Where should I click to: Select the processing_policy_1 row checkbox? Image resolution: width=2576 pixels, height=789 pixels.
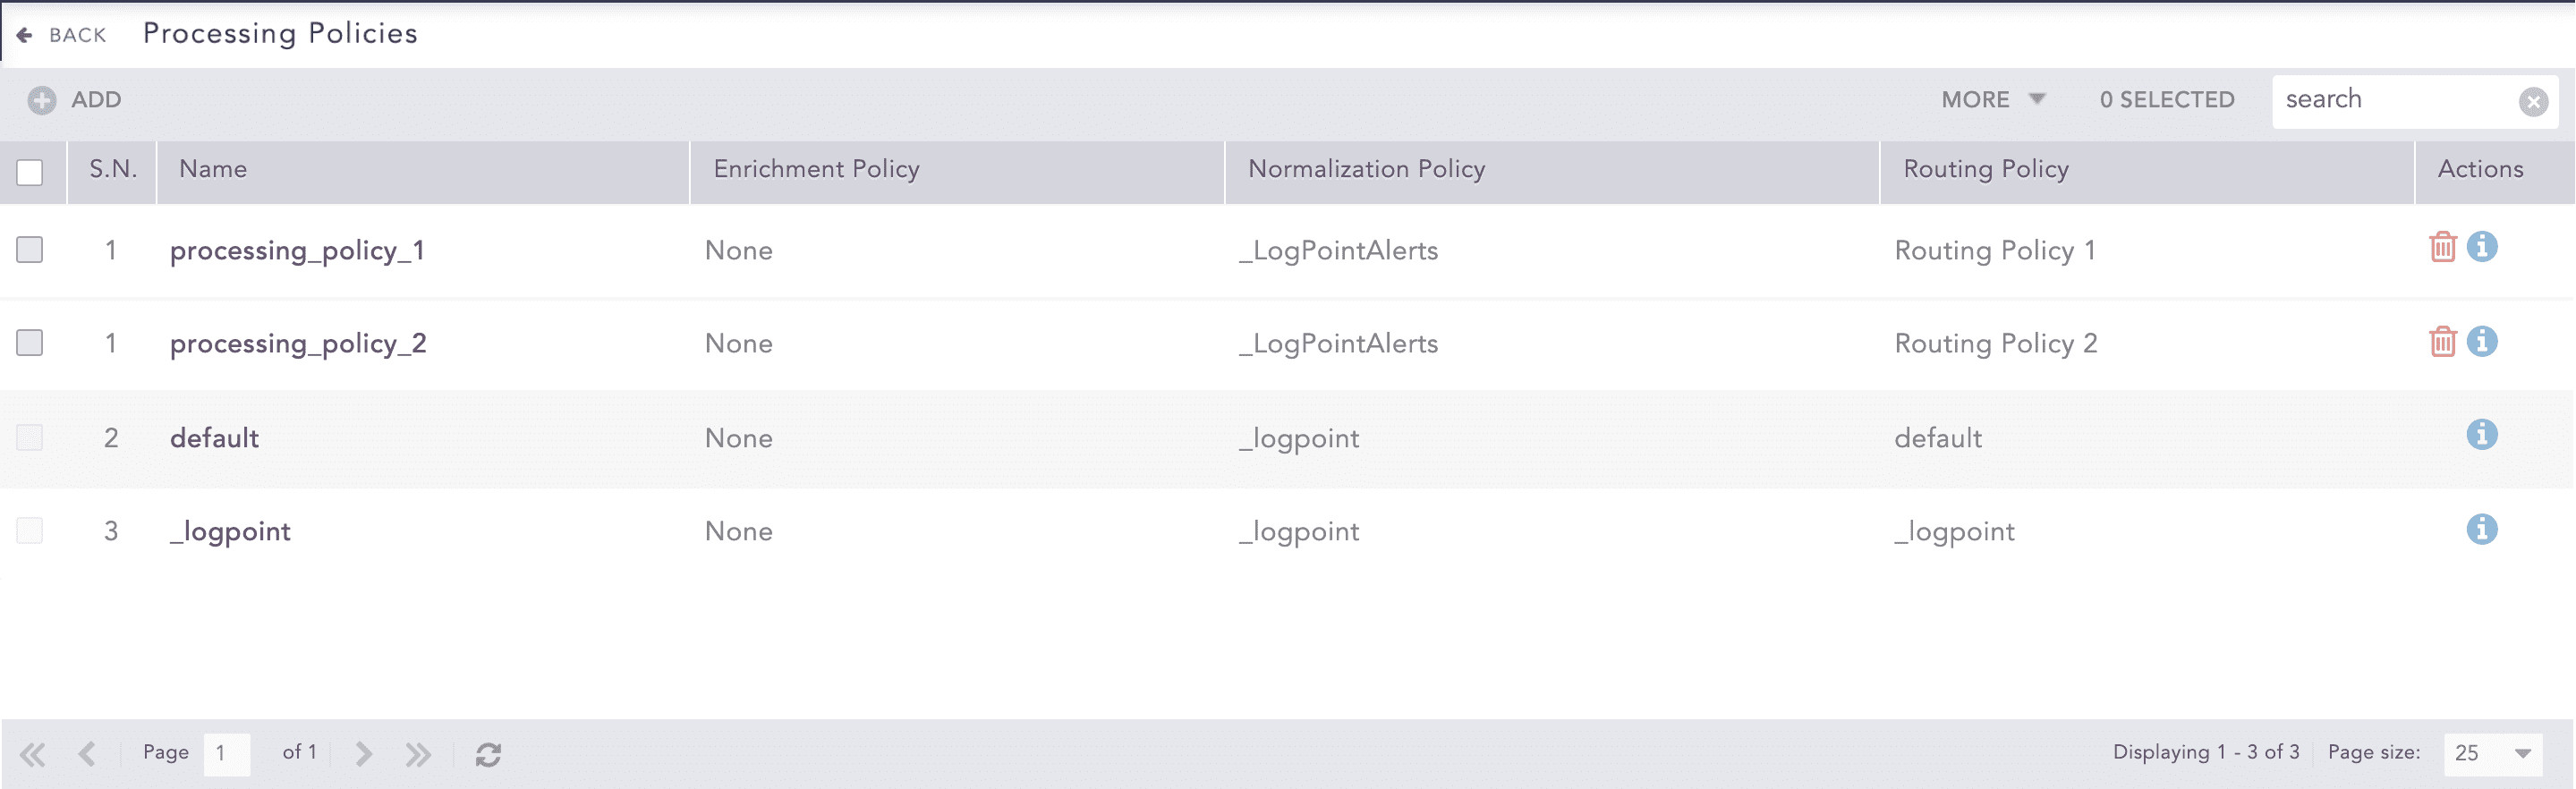pyautogui.click(x=30, y=250)
